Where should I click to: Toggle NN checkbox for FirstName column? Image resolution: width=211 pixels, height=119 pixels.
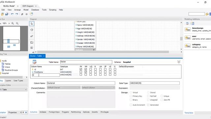tap(86, 72)
